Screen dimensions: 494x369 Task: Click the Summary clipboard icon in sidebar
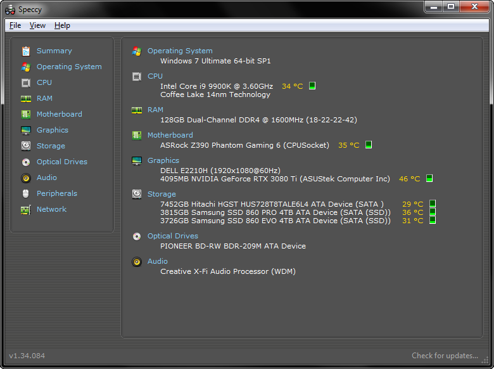(26, 51)
